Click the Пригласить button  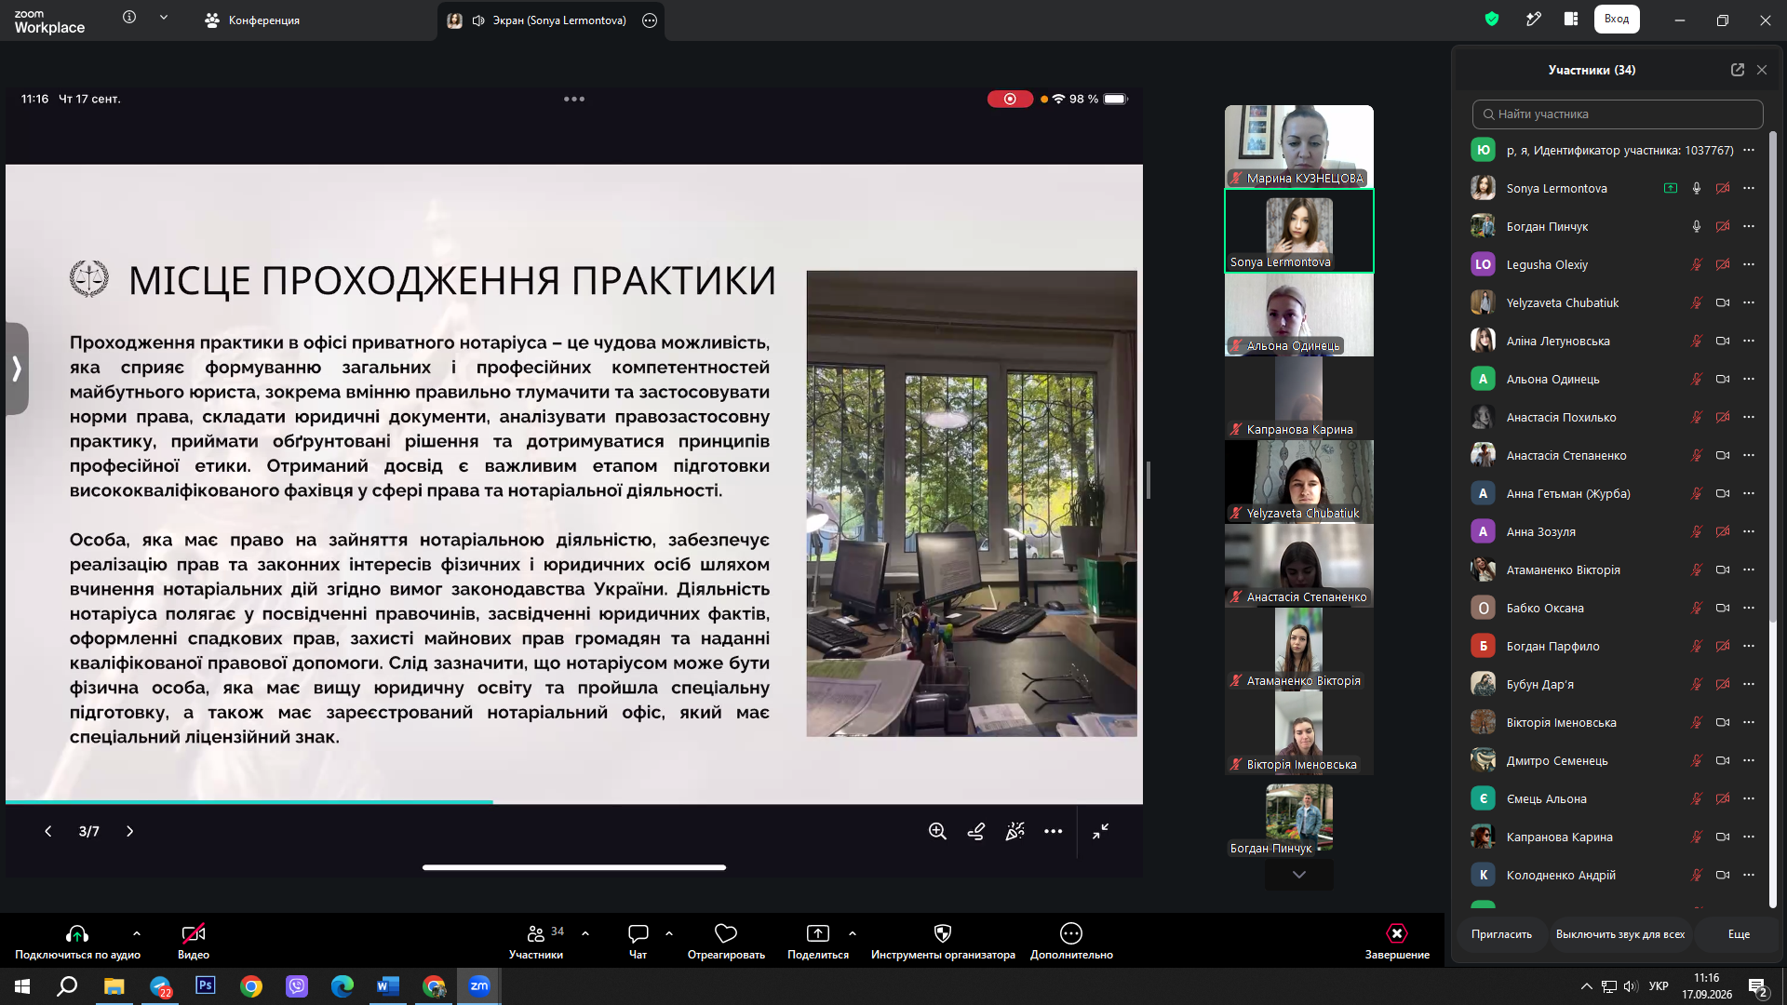1501,934
